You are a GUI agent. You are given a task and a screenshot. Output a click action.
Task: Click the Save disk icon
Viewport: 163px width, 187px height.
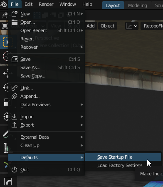15,59
